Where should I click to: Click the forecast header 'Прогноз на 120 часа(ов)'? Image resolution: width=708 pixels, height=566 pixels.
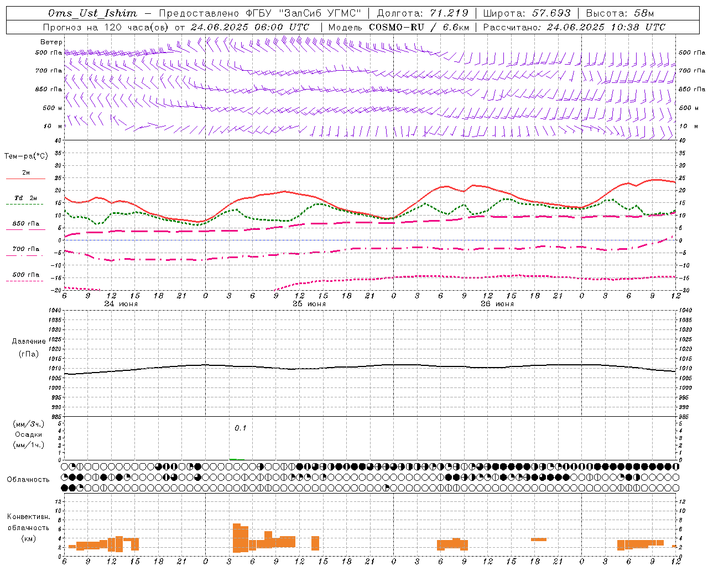[107, 27]
